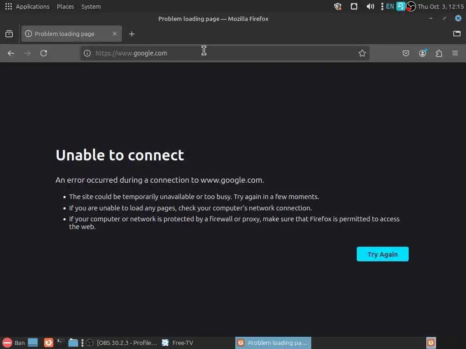Open the clock showing Thu Oct 3

click(x=441, y=6)
